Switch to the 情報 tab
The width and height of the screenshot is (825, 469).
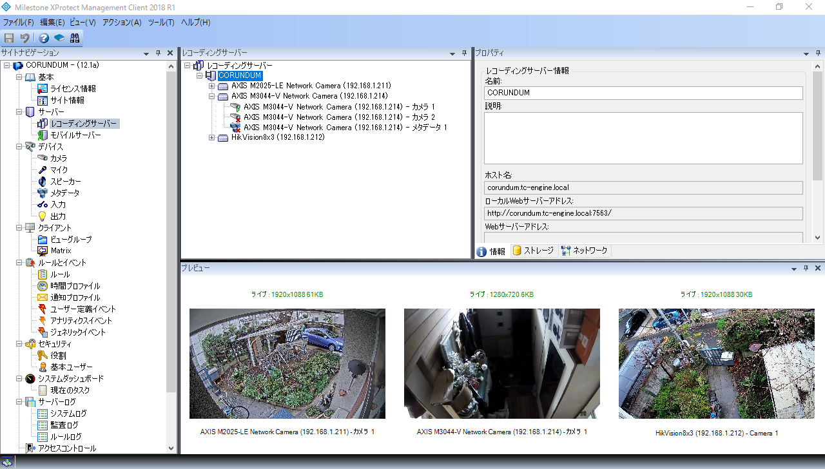[492, 251]
